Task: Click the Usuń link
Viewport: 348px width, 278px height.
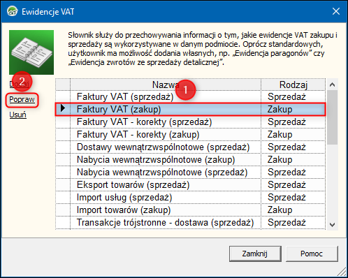Action: coord(17,115)
